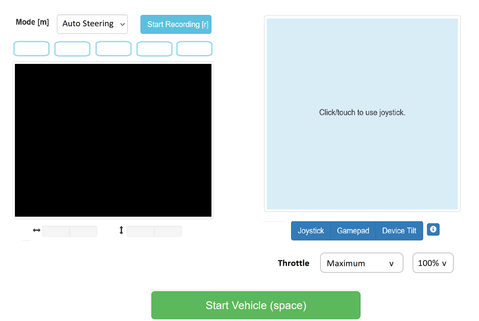Open the Throttle Maximum dropdown
This screenshot has height=321, width=479.
pyautogui.click(x=362, y=263)
